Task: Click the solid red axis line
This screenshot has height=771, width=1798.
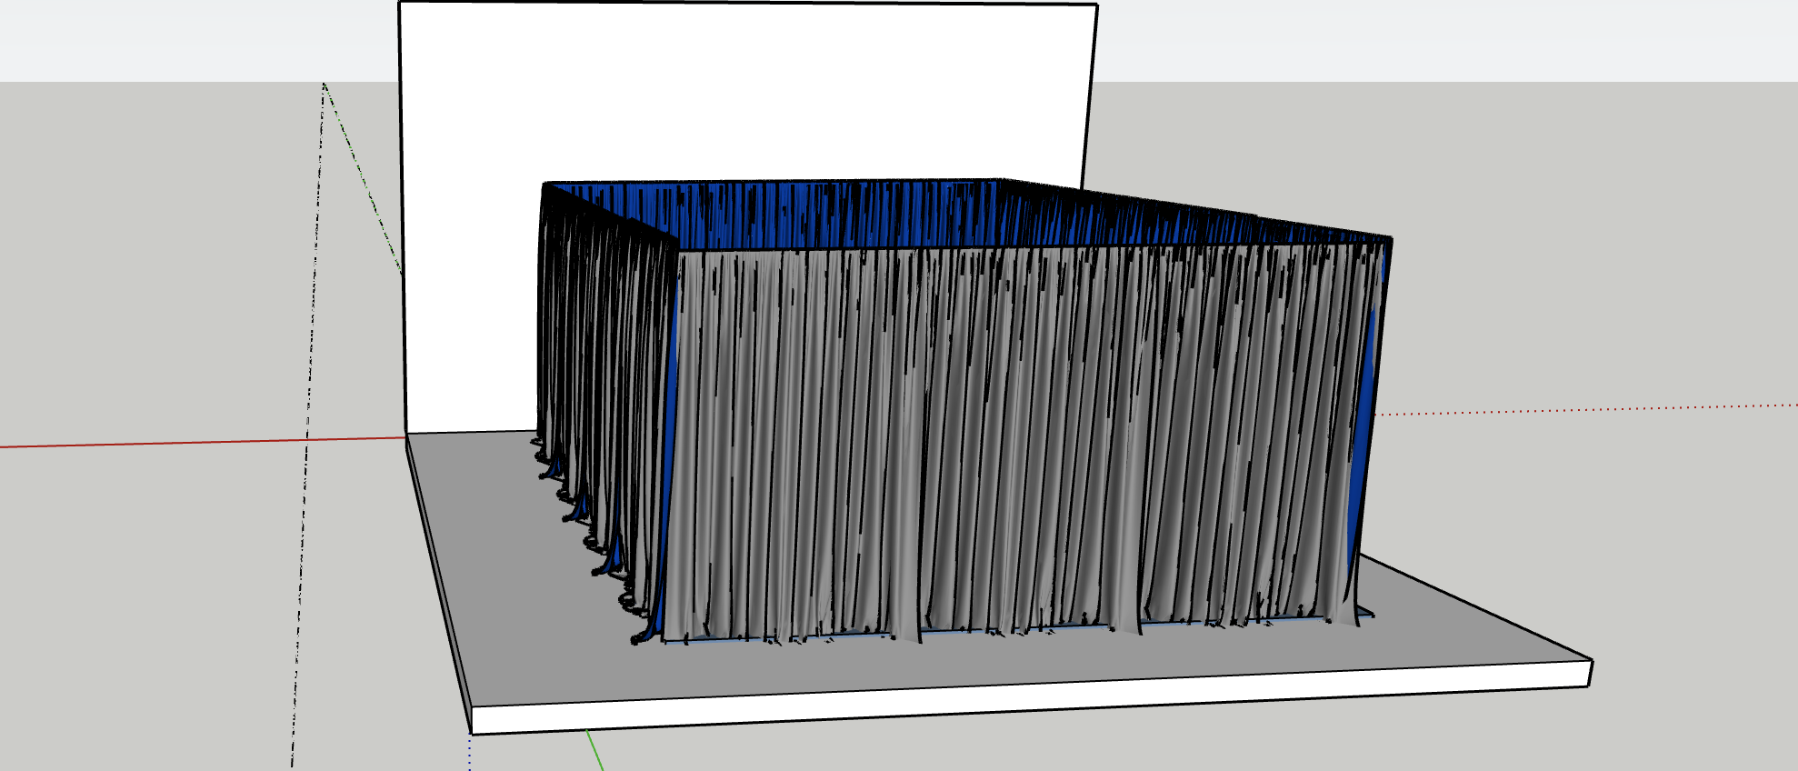Action: point(182,443)
